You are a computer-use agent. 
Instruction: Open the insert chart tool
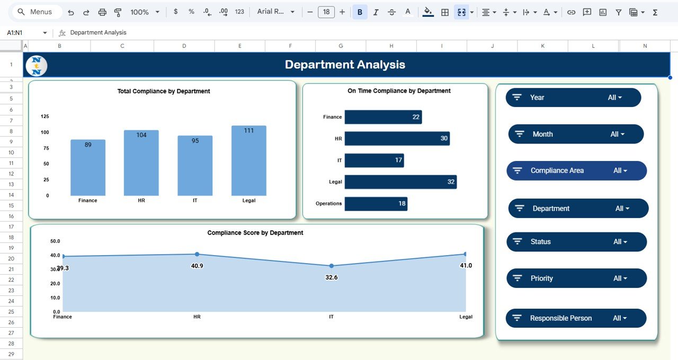[x=602, y=11]
